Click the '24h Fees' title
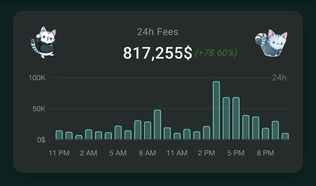 [158, 32]
